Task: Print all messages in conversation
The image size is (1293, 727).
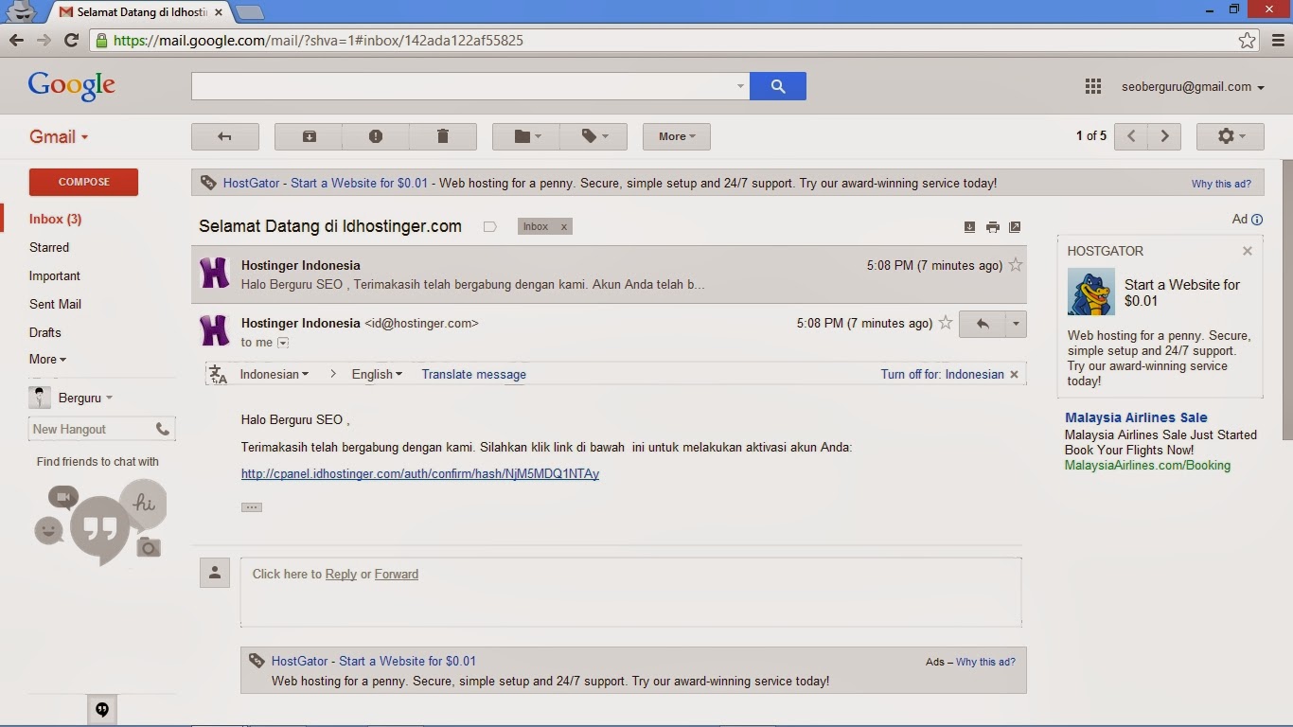Action: coord(992,227)
